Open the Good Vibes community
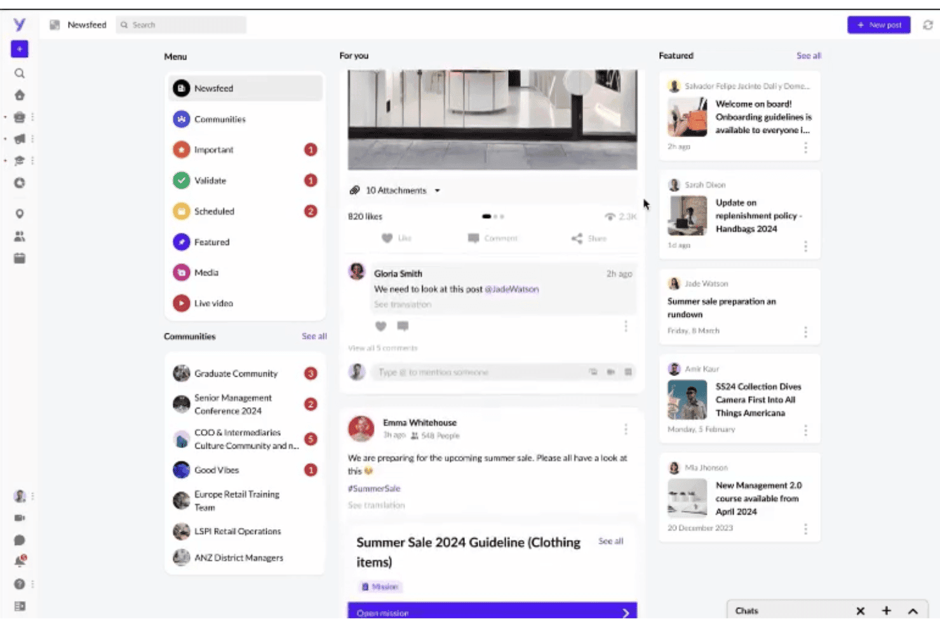 [x=246, y=470]
